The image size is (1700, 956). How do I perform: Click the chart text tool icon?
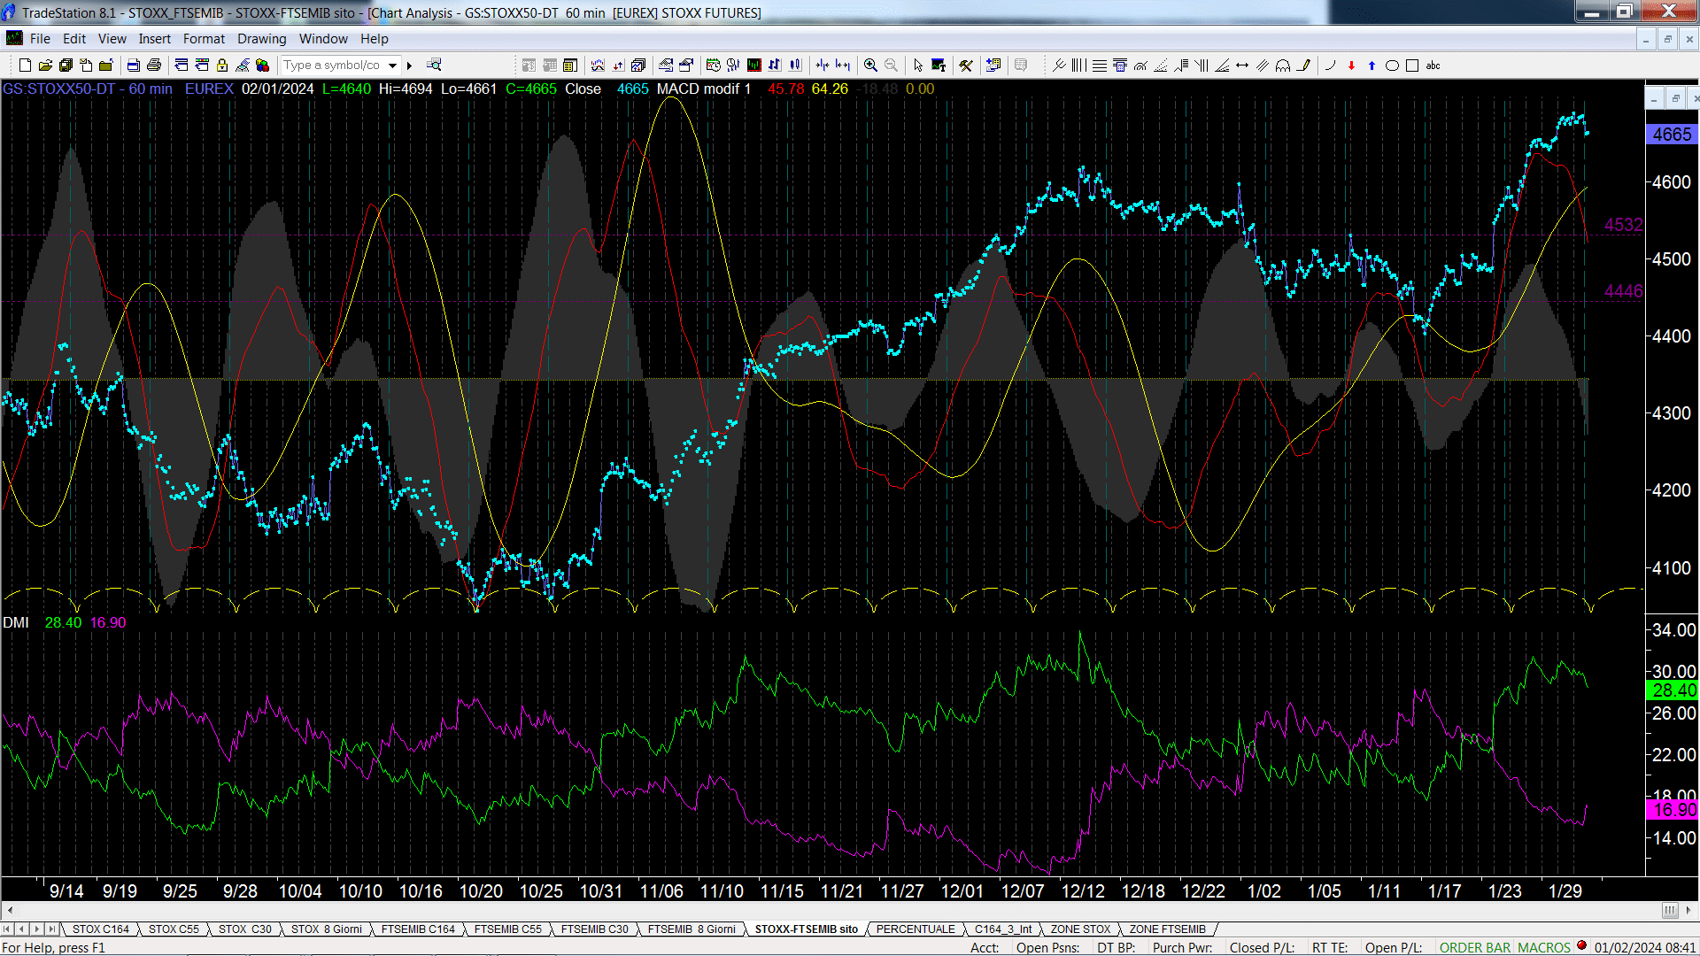tap(939, 66)
